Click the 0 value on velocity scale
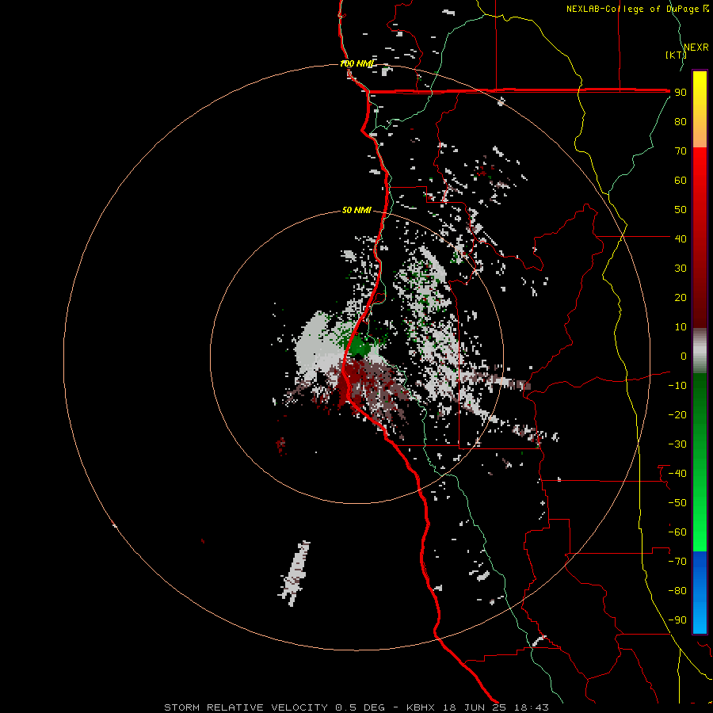 (684, 356)
